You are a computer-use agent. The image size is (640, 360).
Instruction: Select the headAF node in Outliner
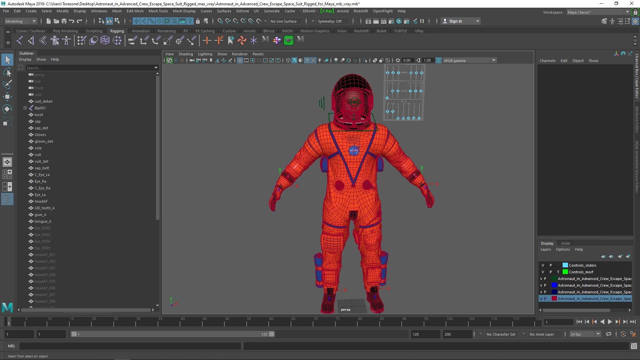click(x=41, y=201)
